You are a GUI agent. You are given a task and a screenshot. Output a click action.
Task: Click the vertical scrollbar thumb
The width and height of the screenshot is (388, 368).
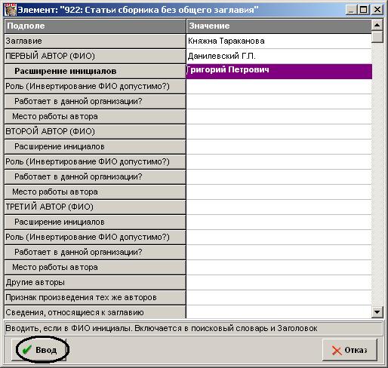tap(377, 36)
